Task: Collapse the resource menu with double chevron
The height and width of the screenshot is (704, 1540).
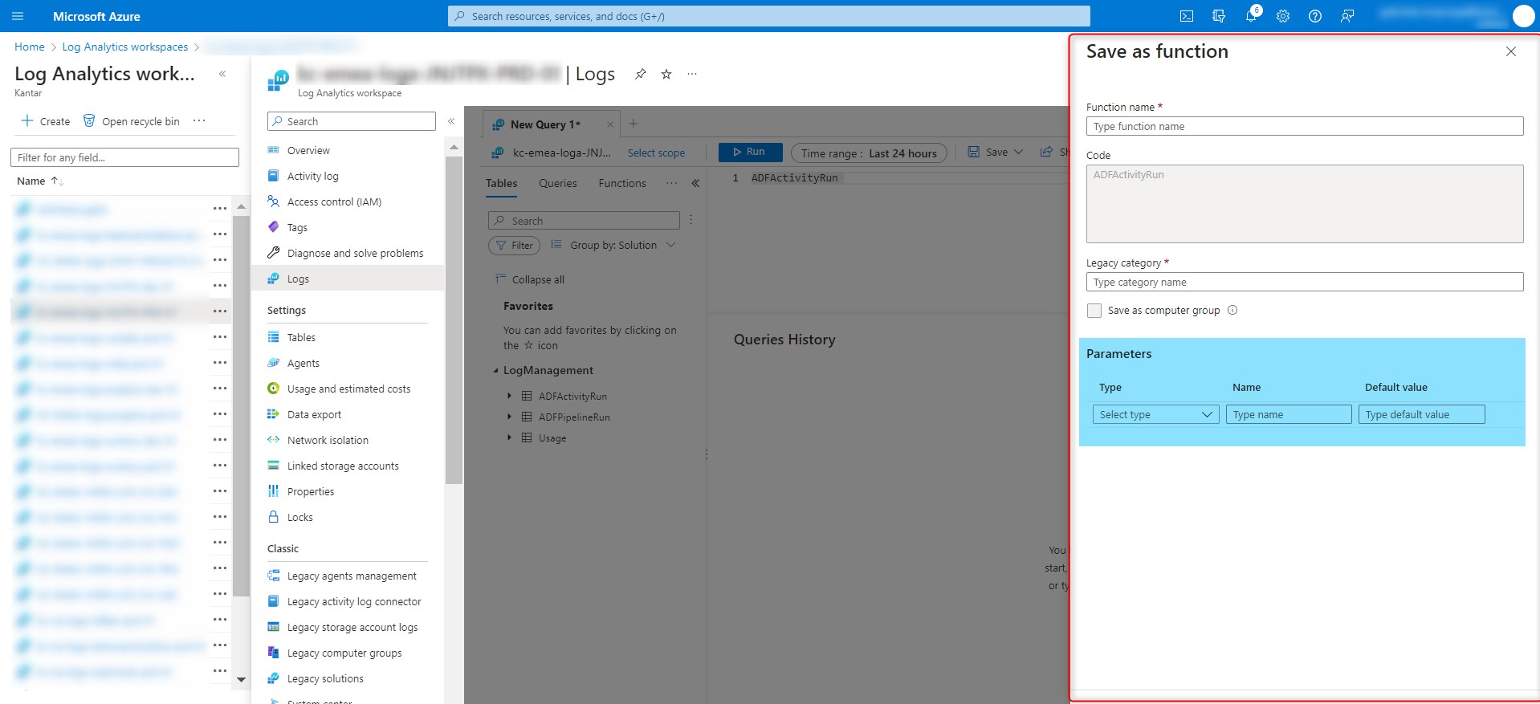Action: pos(451,121)
